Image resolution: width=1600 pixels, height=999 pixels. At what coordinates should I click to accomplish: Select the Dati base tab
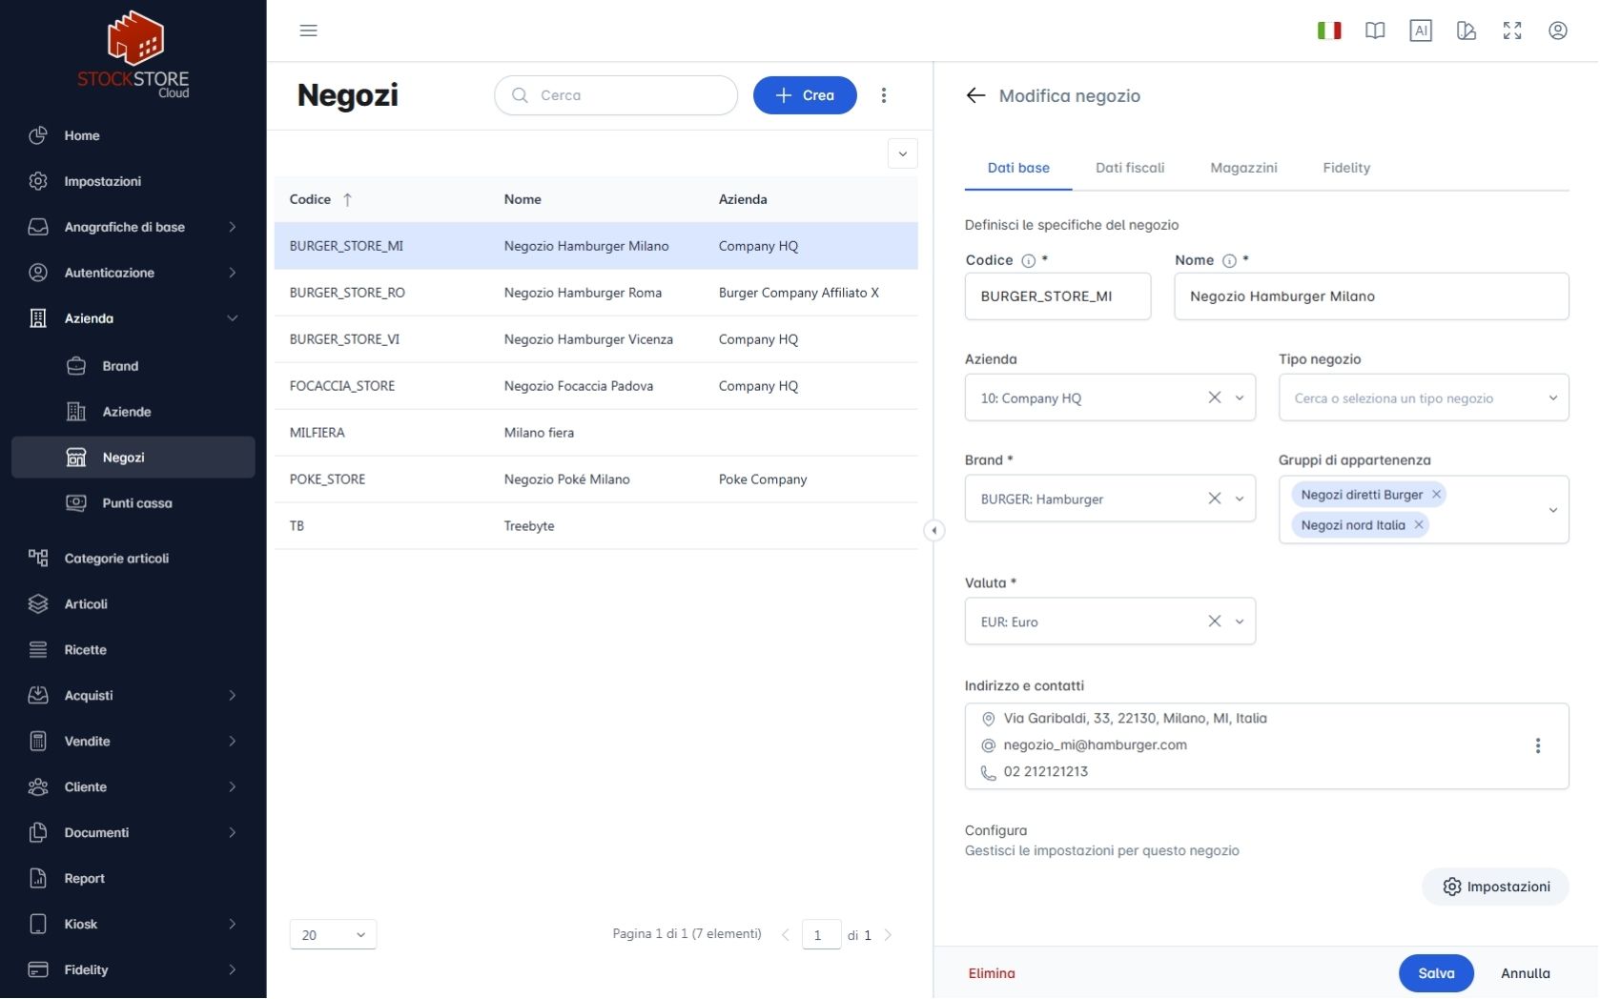tap(1018, 168)
